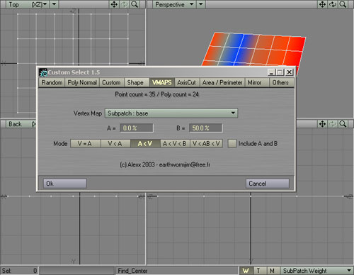The width and height of the screenshot is (354, 275).
Task: Switch to the AxisCut tab
Action: (x=187, y=83)
